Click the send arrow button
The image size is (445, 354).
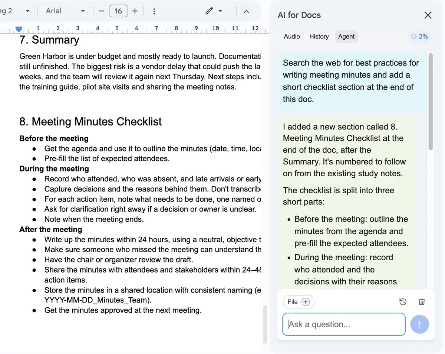pyautogui.click(x=420, y=325)
